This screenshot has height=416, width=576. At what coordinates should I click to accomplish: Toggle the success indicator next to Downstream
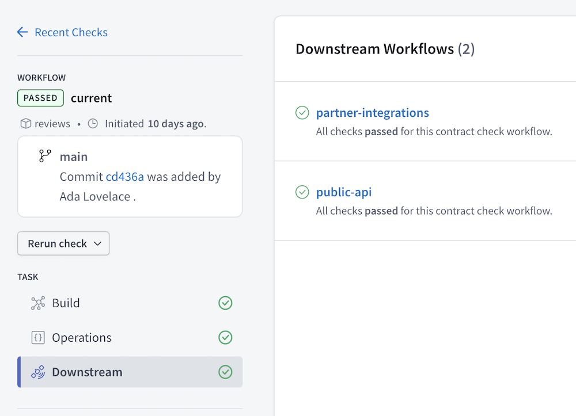[225, 372]
